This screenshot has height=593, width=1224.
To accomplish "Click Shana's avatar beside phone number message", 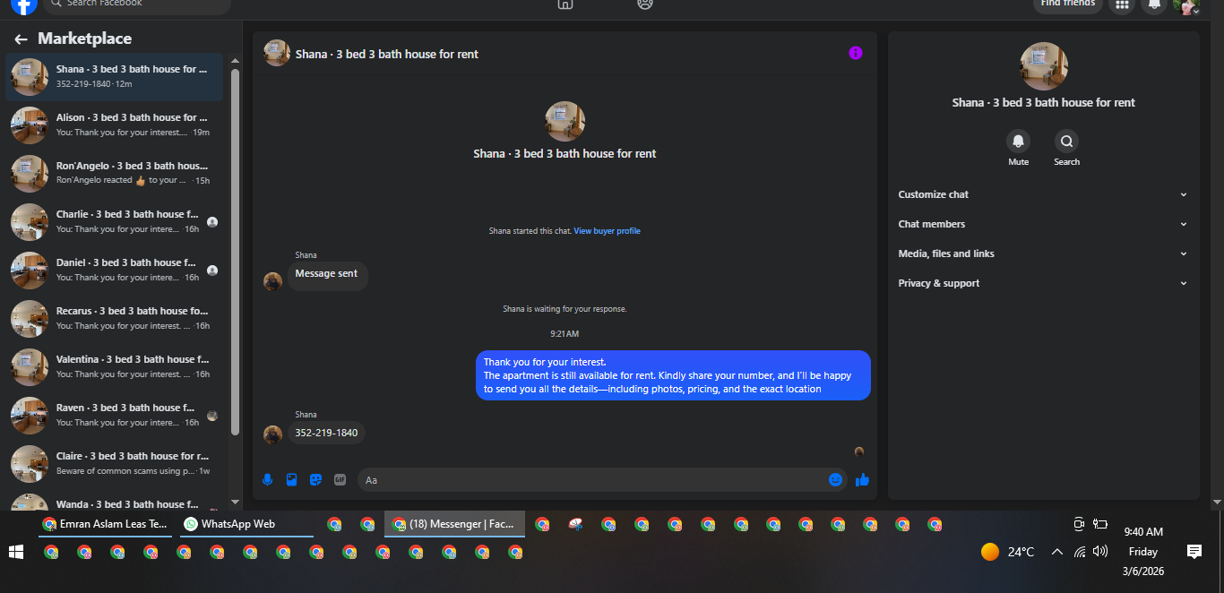I will click(x=272, y=434).
